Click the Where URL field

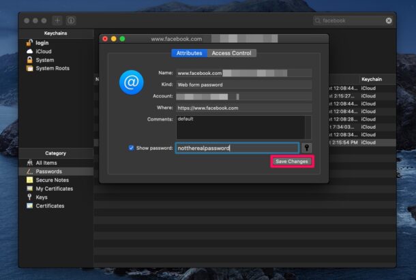[x=244, y=108]
